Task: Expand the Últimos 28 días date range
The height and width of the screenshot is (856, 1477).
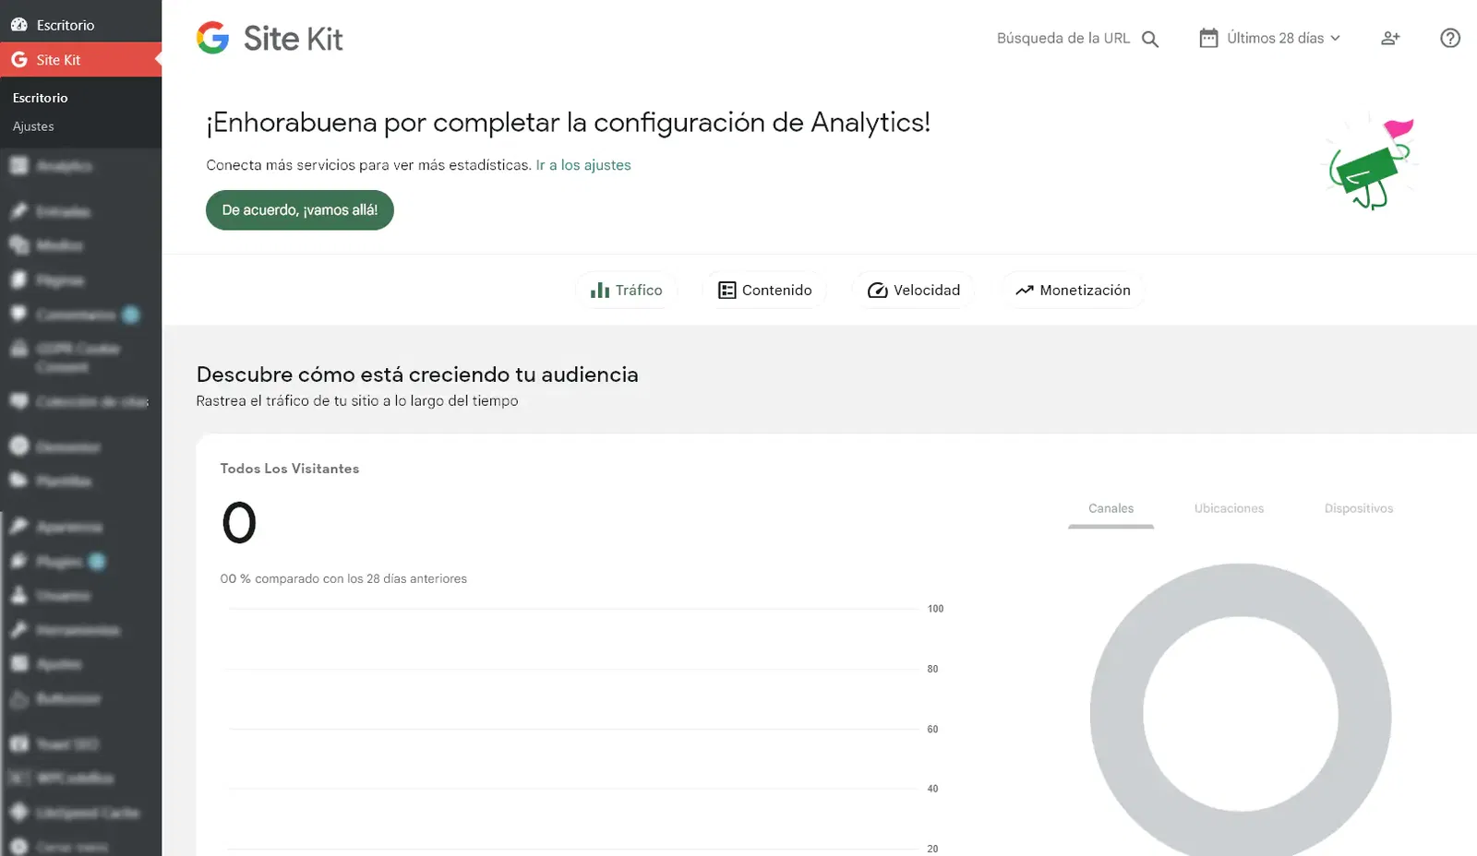Action: [x=1270, y=38]
